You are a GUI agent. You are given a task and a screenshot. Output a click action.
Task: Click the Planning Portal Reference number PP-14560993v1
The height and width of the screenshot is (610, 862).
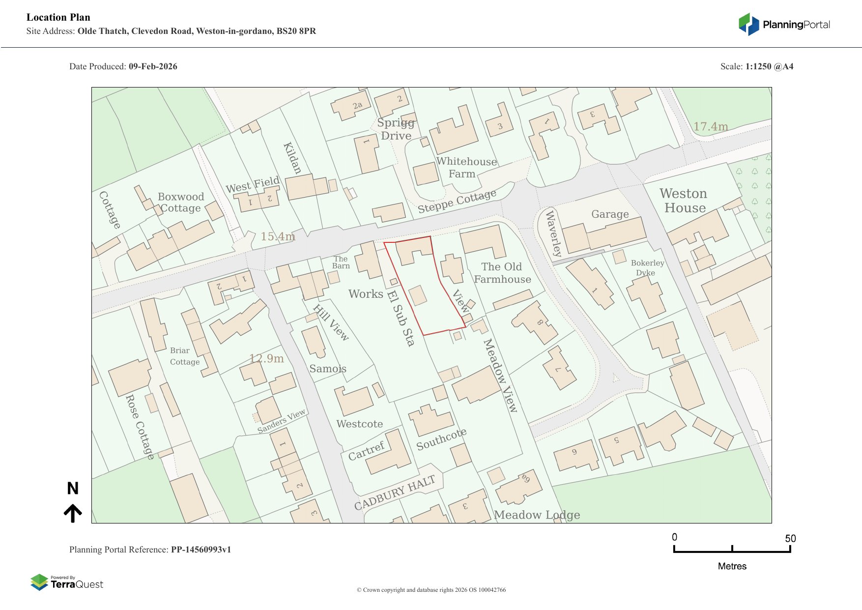click(x=201, y=550)
